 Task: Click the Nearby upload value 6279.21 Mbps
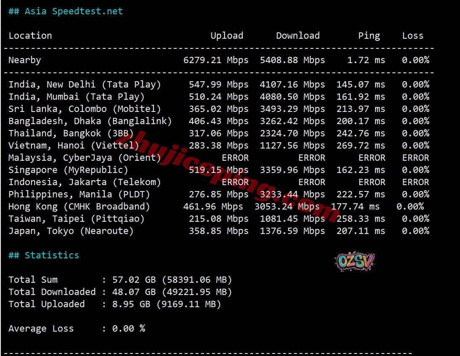tap(216, 60)
